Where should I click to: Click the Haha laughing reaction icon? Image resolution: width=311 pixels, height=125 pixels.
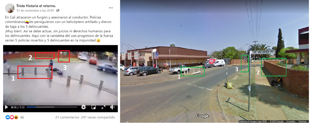[16, 117]
